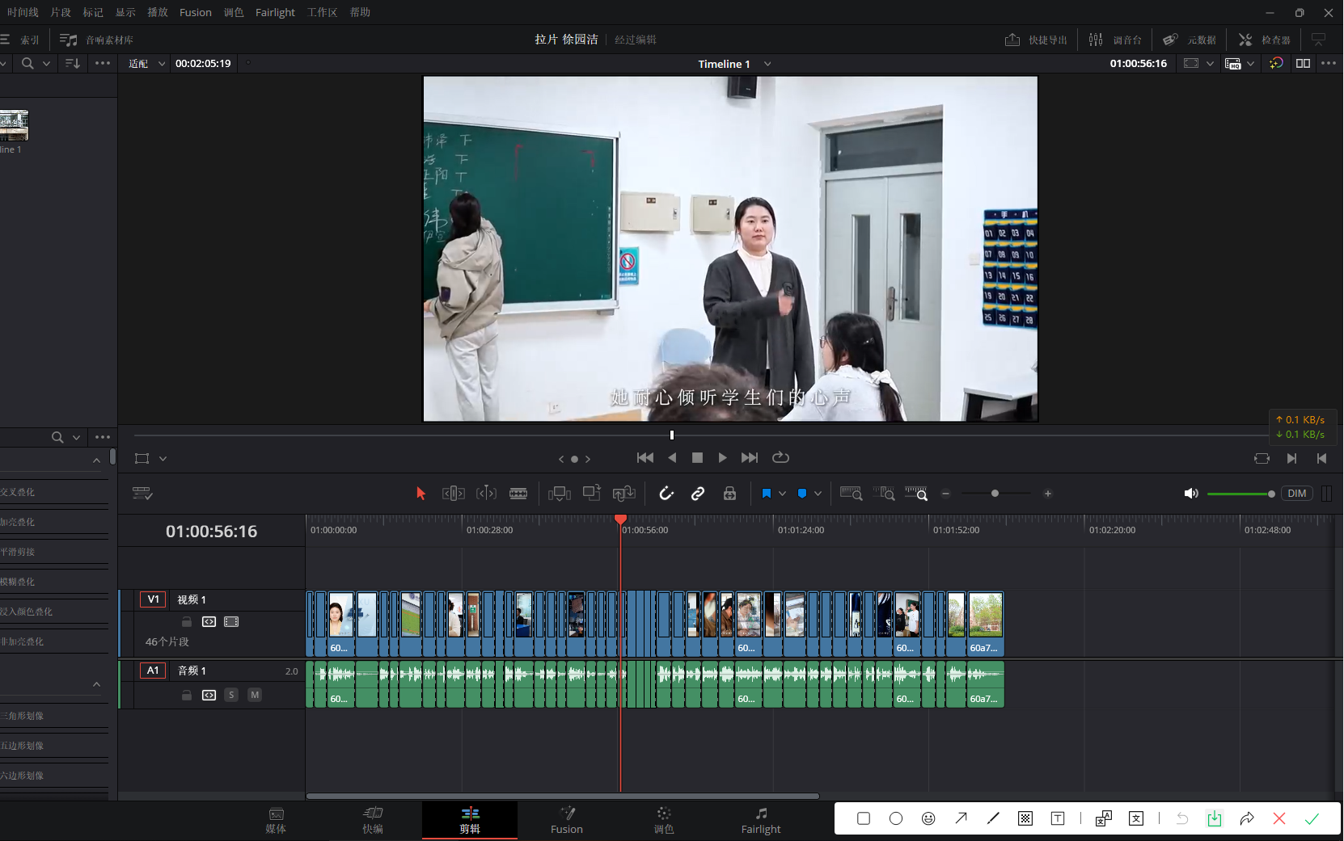1344x841 pixels.
Task: Activate the trim edit mode tool
Action: tap(453, 494)
